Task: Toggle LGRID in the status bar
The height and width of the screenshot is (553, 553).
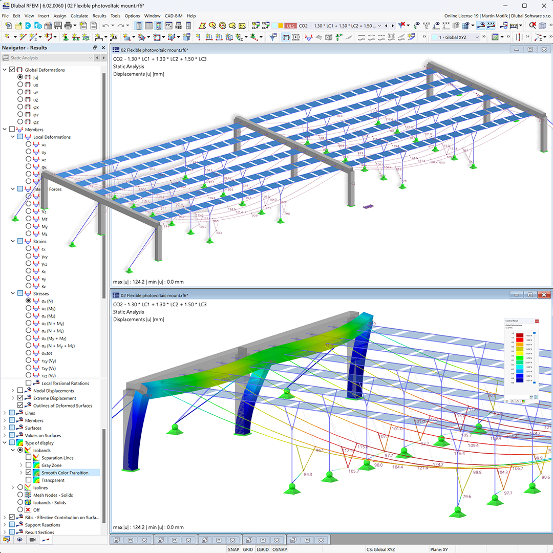Action: [263, 549]
